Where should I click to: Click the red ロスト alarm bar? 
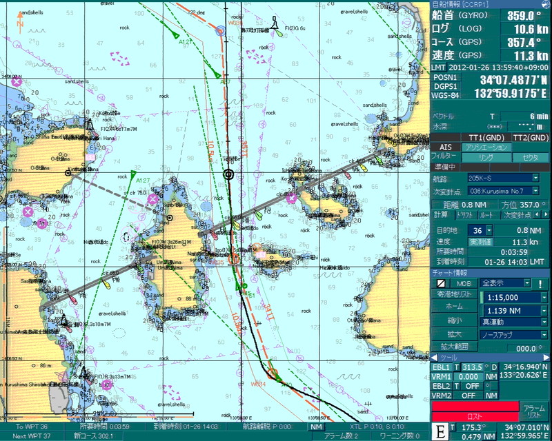click(x=474, y=416)
